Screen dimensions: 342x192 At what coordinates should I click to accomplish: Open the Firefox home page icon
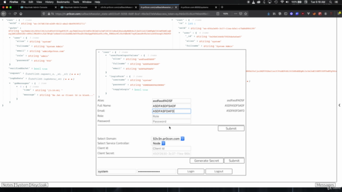21,14
